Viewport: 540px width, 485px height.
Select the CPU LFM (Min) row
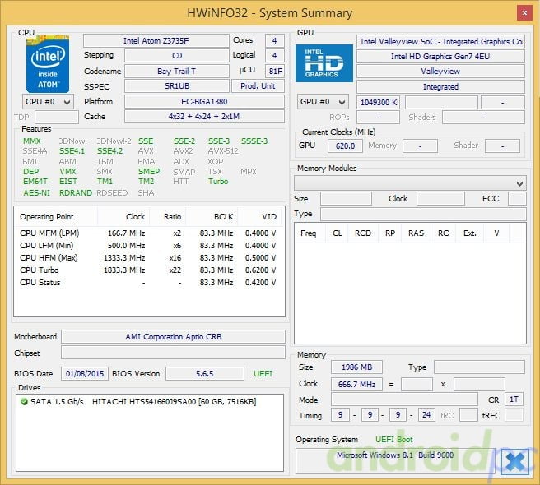click(149, 246)
